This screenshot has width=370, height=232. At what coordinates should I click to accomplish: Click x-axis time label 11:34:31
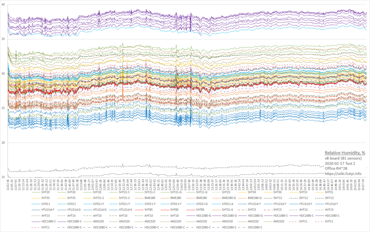click(x=54, y=185)
